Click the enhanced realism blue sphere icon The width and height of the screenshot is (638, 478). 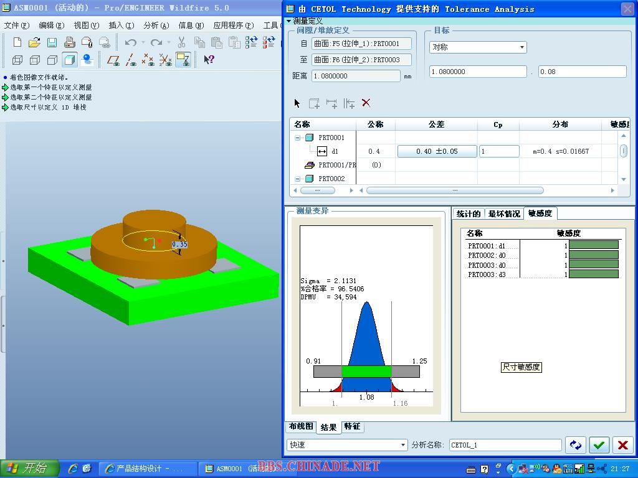pyautogui.click(x=87, y=60)
